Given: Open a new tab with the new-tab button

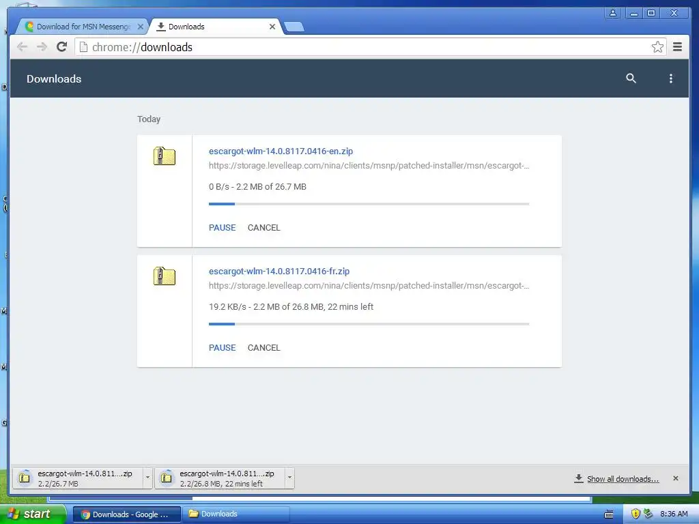Looking at the screenshot, I should (x=294, y=27).
